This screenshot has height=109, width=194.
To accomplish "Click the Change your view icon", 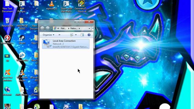I will click(x=72, y=35).
